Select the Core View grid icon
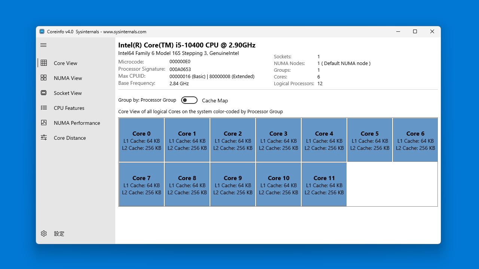The image size is (479, 269). pyautogui.click(x=44, y=63)
